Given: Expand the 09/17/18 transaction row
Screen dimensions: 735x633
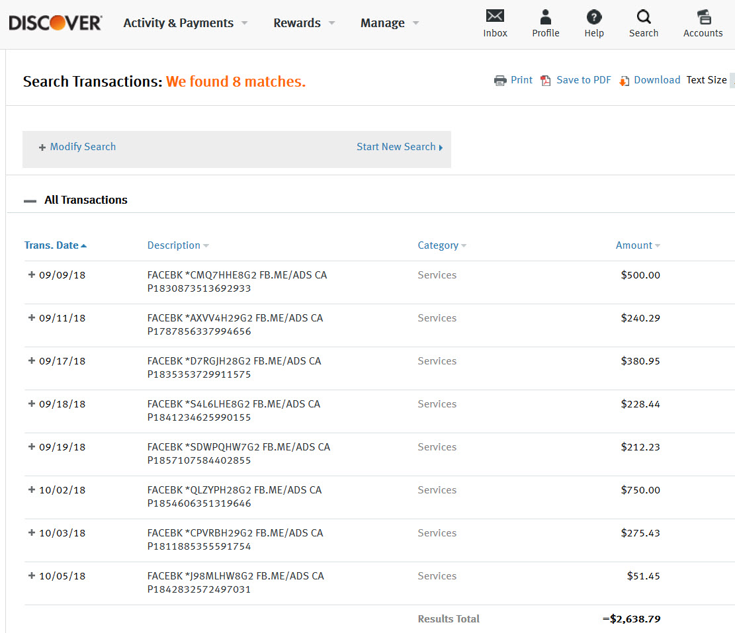Looking at the screenshot, I should point(31,360).
